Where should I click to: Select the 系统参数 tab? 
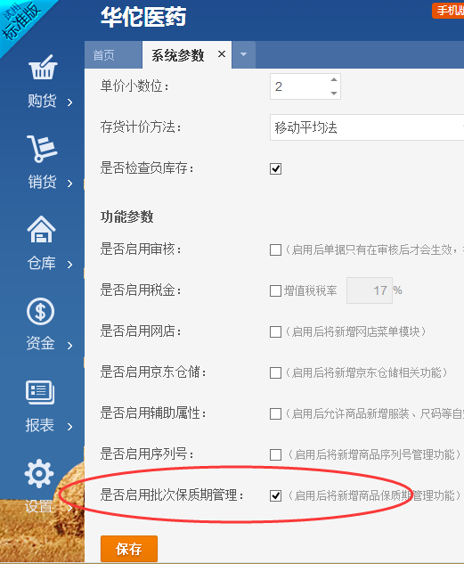click(178, 55)
